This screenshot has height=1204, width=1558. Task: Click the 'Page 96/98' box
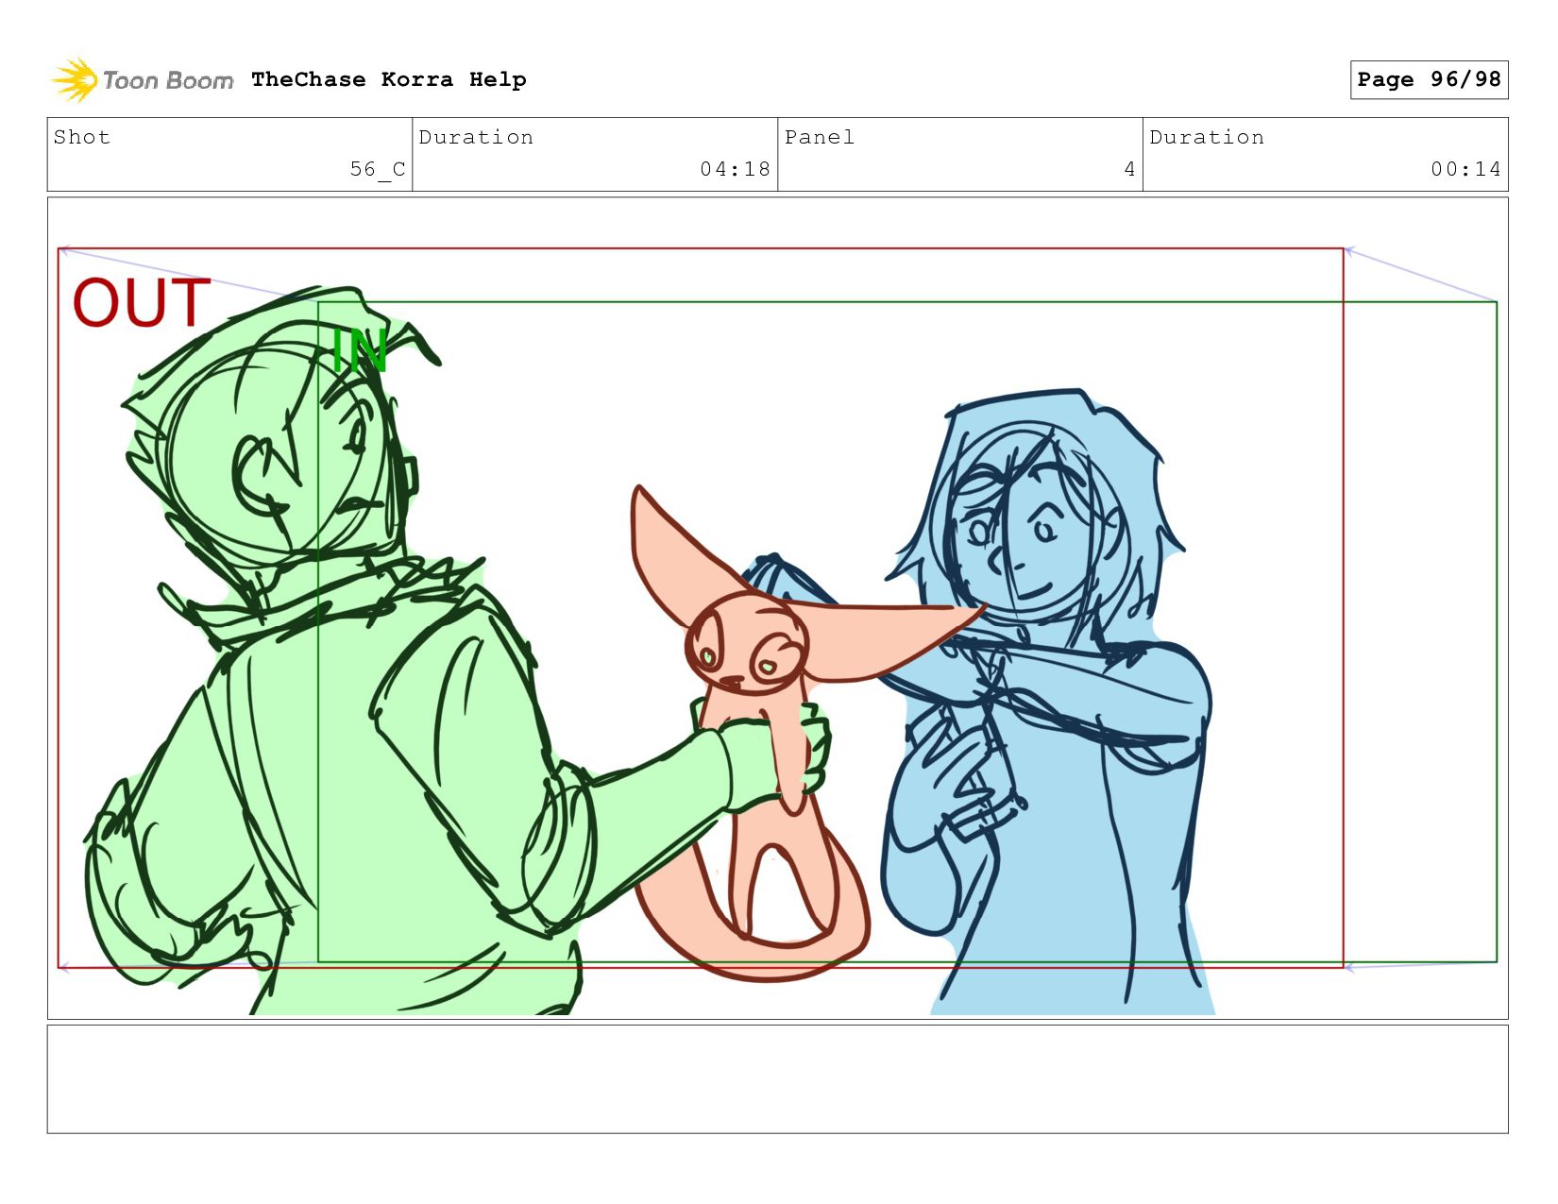coord(1429,79)
